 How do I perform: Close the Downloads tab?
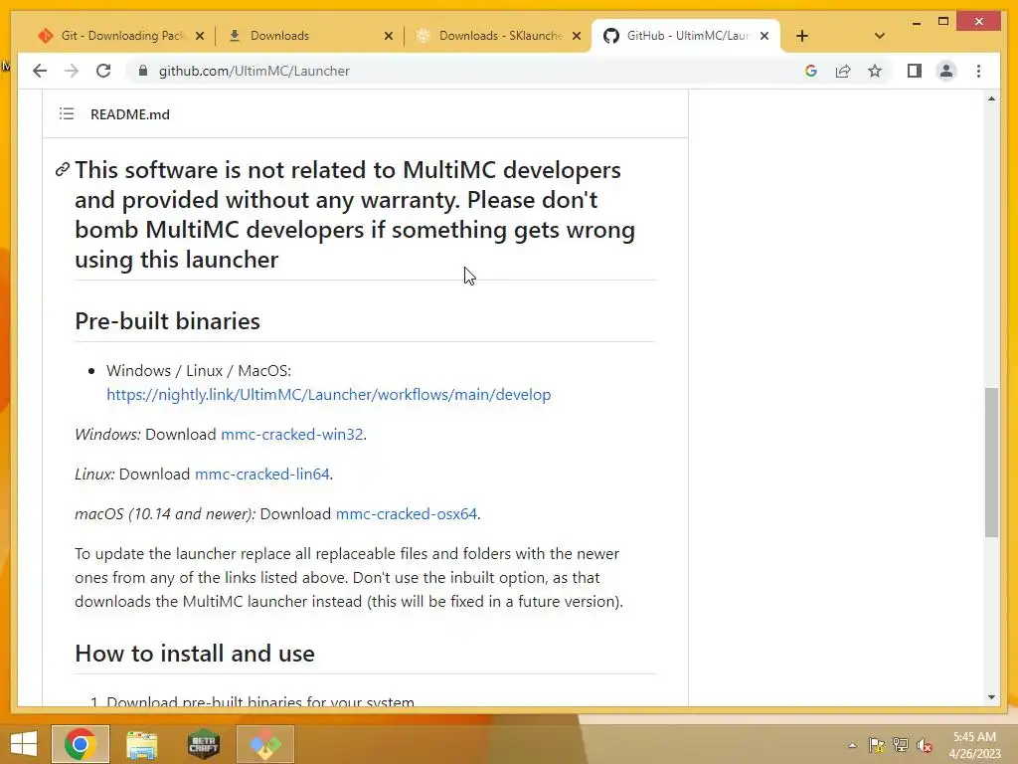click(389, 36)
